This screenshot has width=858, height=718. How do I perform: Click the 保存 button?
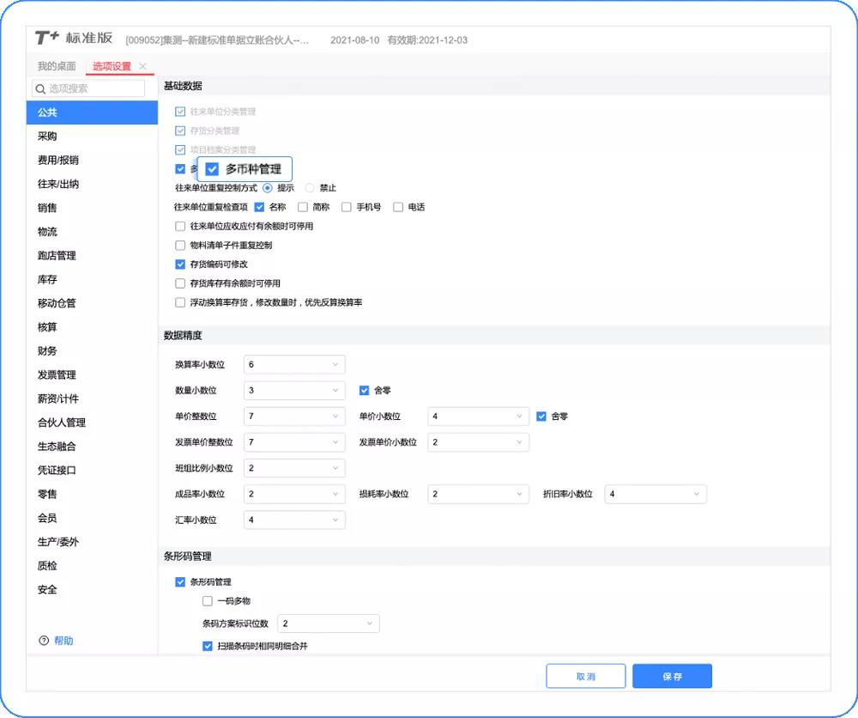[672, 677]
